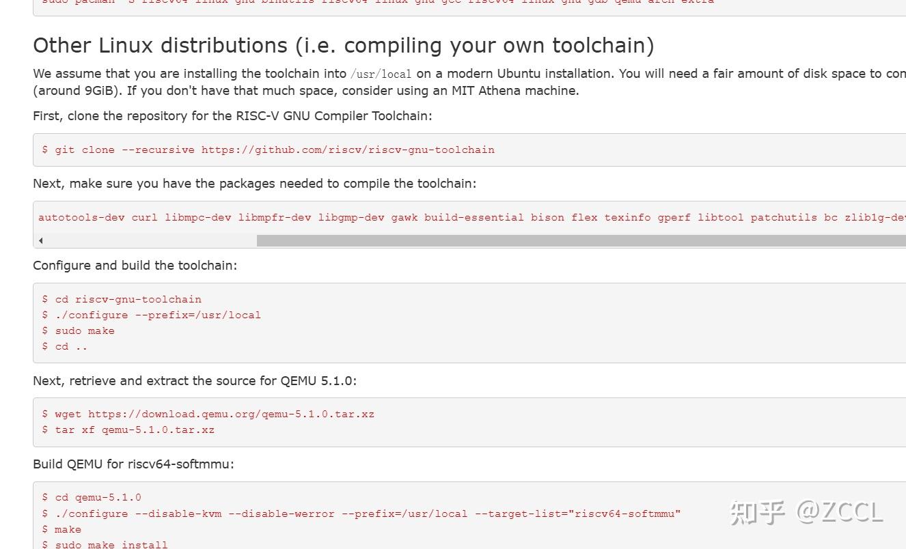Click the wget qemu-5.1.0.tar.xz download URL
Screen dimensions: 906x549
[x=231, y=414]
